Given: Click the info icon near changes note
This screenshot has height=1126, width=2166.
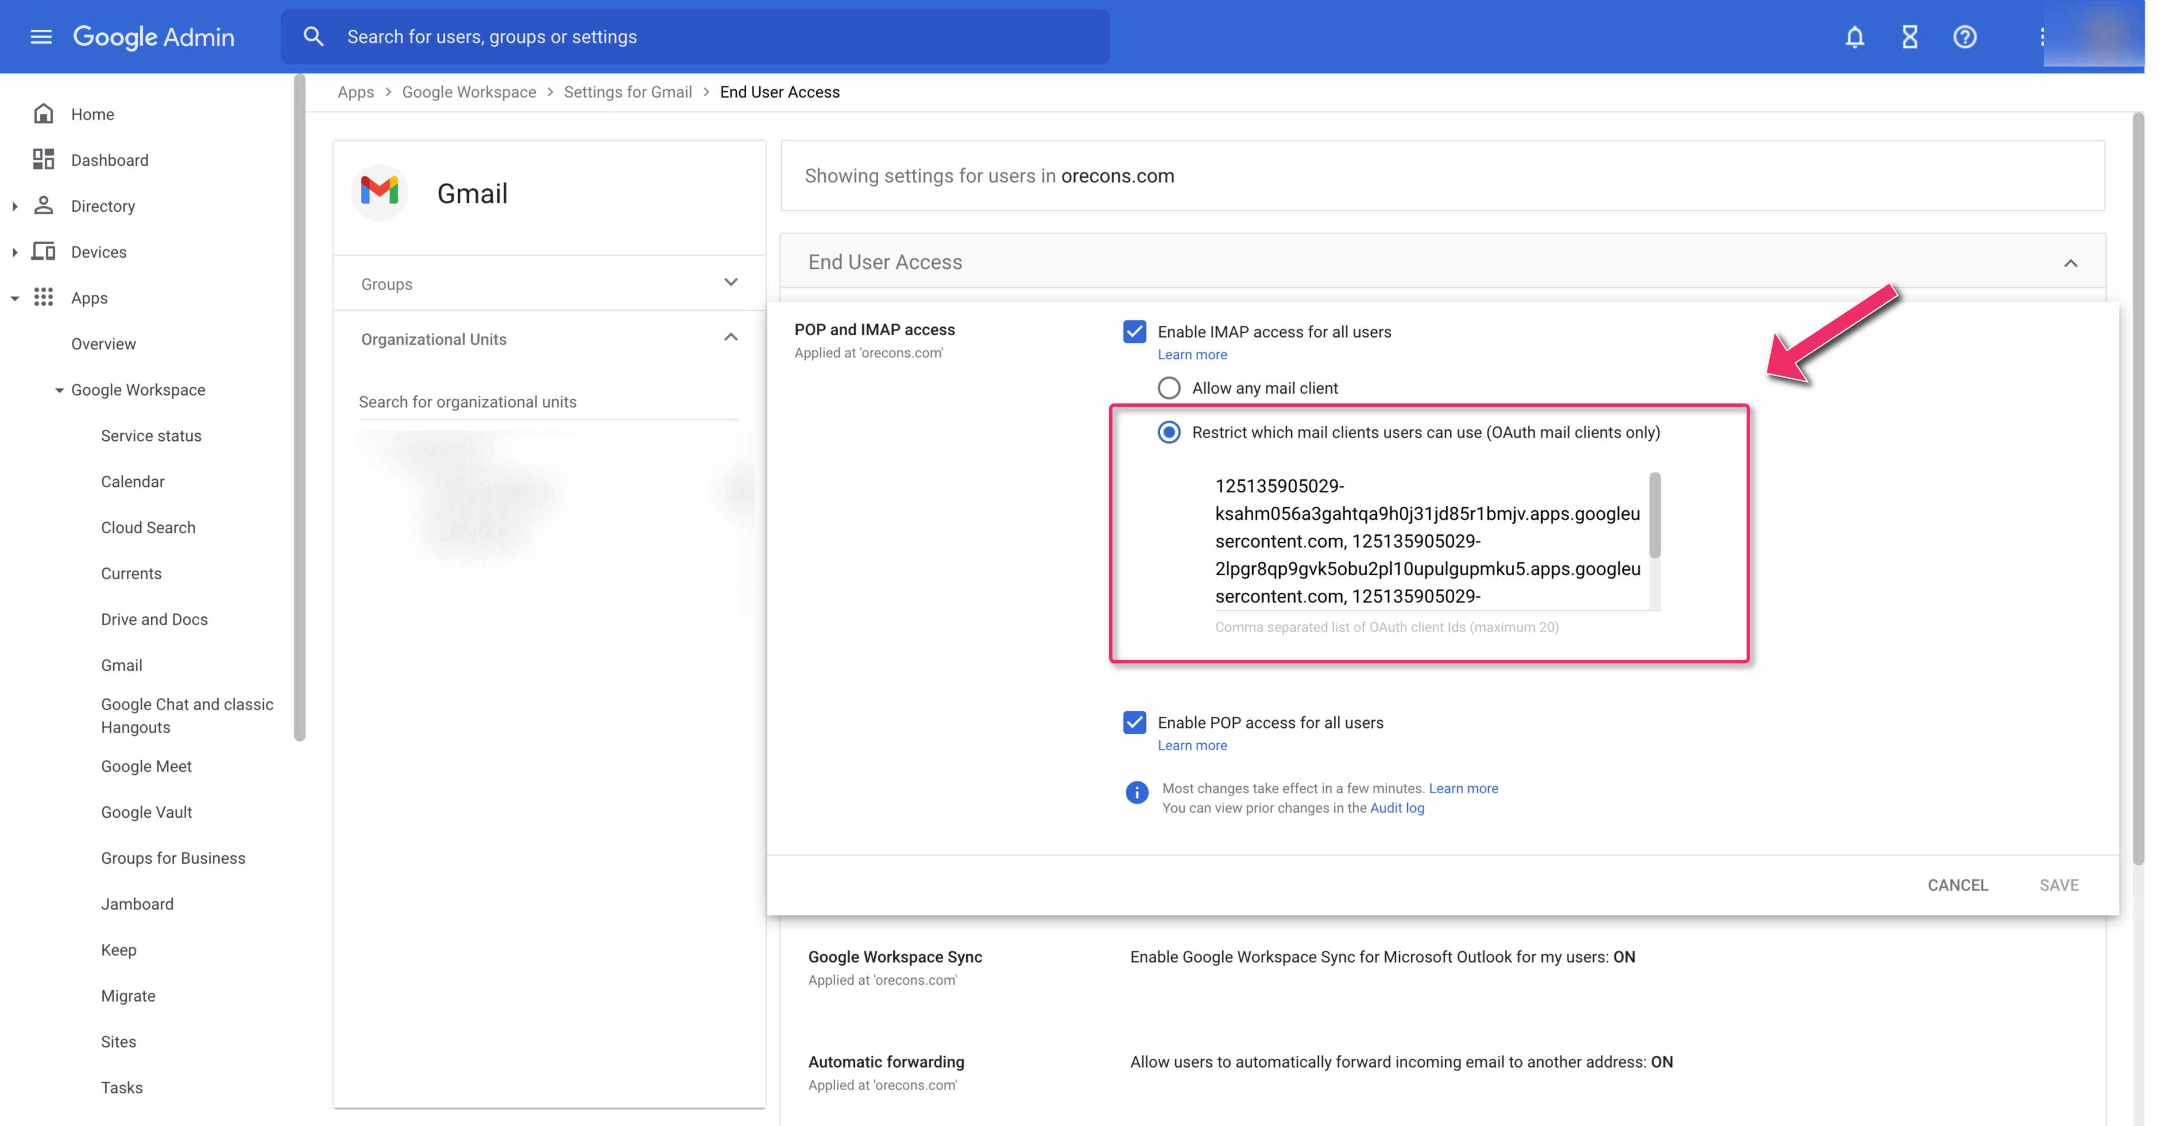Looking at the screenshot, I should 1136,793.
